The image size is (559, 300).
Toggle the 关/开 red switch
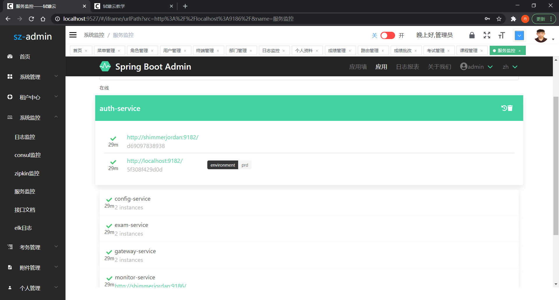(x=388, y=35)
